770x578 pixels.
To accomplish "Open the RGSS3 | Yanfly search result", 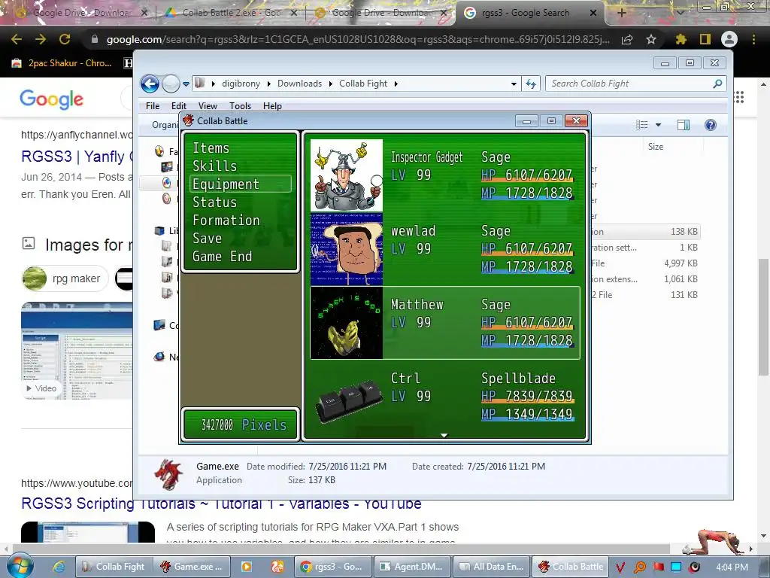I will [x=77, y=157].
